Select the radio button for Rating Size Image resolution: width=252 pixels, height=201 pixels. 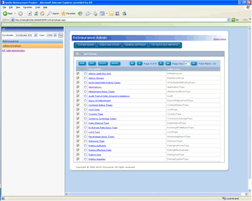85,155
